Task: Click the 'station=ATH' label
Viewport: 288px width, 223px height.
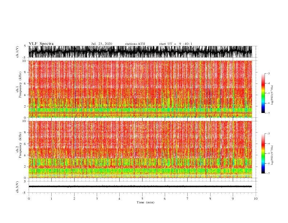Action: point(135,44)
